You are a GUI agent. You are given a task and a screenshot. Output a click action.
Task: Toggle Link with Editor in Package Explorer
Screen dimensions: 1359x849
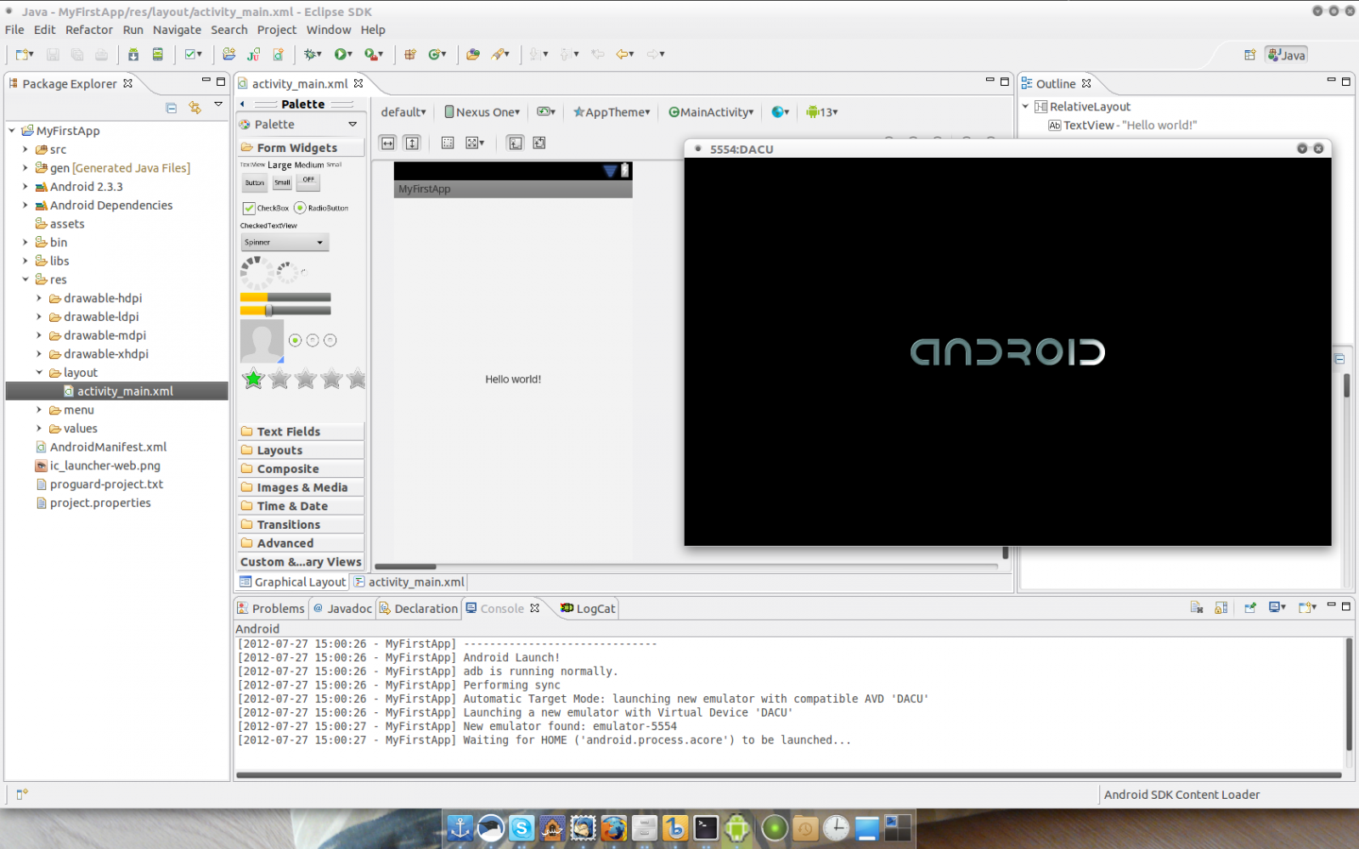click(195, 108)
